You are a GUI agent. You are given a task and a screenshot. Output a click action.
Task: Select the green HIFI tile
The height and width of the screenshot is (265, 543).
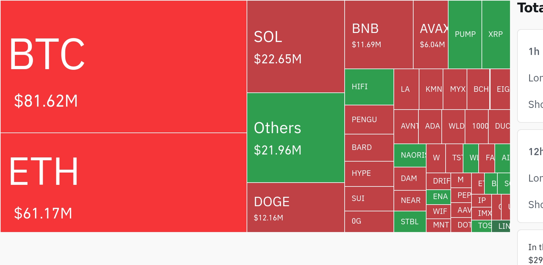click(369, 87)
